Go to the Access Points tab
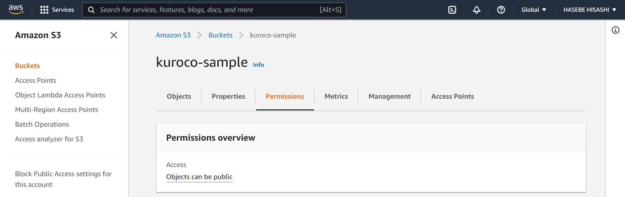Viewport: 625px width, 197px height. [x=453, y=96]
